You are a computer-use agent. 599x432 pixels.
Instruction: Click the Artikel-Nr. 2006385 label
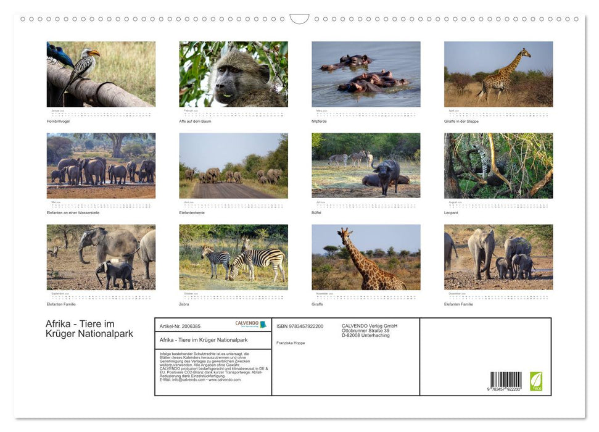pos(180,326)
